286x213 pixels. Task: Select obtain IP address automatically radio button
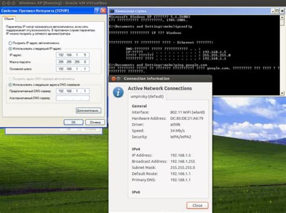pos(10,43)
